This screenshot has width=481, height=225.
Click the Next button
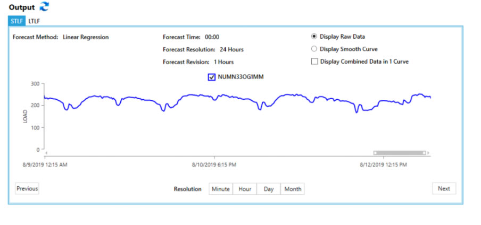pos(444,188)
